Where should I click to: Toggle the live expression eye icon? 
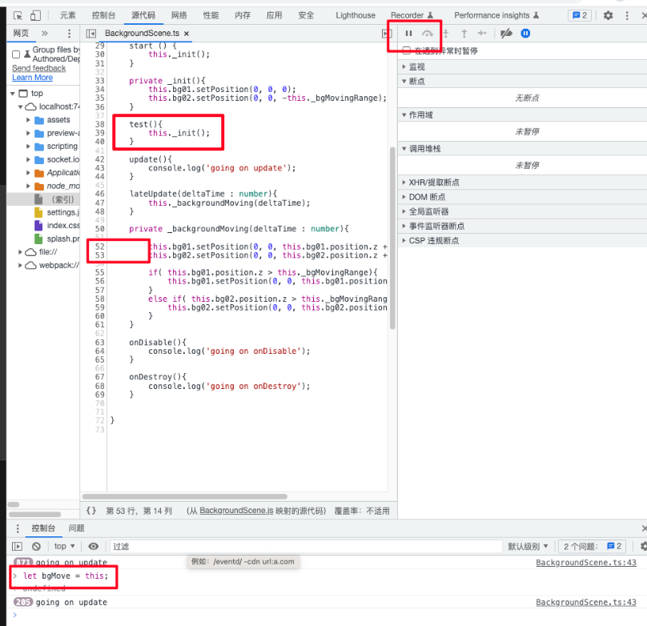point(94,547)
